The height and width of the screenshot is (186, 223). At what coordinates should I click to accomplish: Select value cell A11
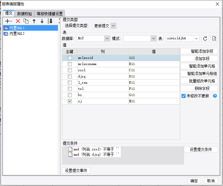(154, 58)
